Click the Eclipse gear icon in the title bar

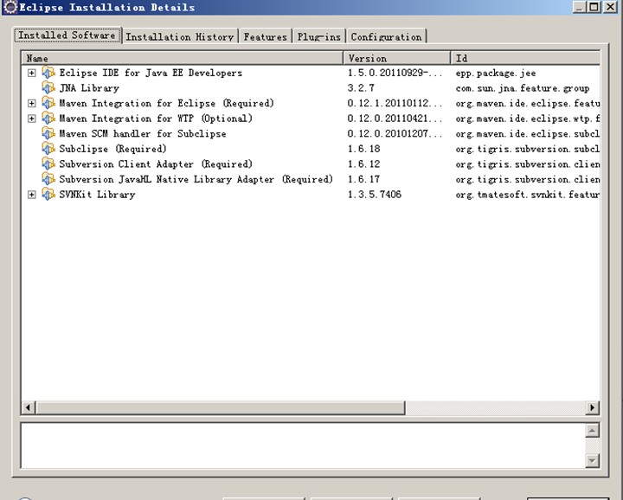tap(10, 7)
